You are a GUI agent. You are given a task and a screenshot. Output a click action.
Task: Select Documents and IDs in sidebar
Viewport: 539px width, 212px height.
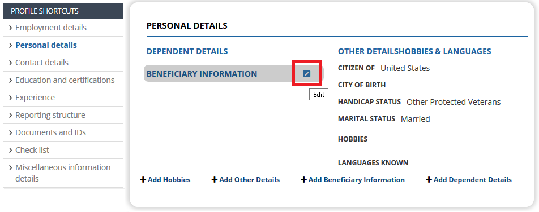pyautogui.click(x=50, y=132)
